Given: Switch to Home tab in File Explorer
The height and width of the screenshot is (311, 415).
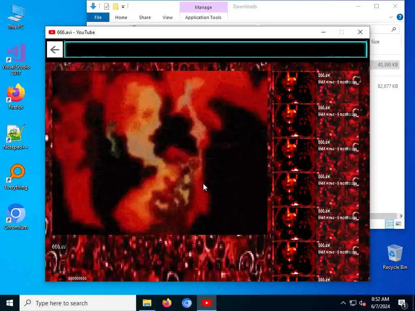Looking at the screenshot, I should pos(121,17).
